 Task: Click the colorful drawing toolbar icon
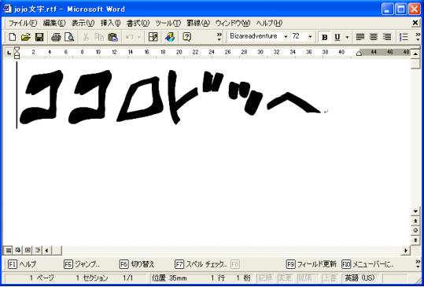pyautogui.click(x=170, y=37)
